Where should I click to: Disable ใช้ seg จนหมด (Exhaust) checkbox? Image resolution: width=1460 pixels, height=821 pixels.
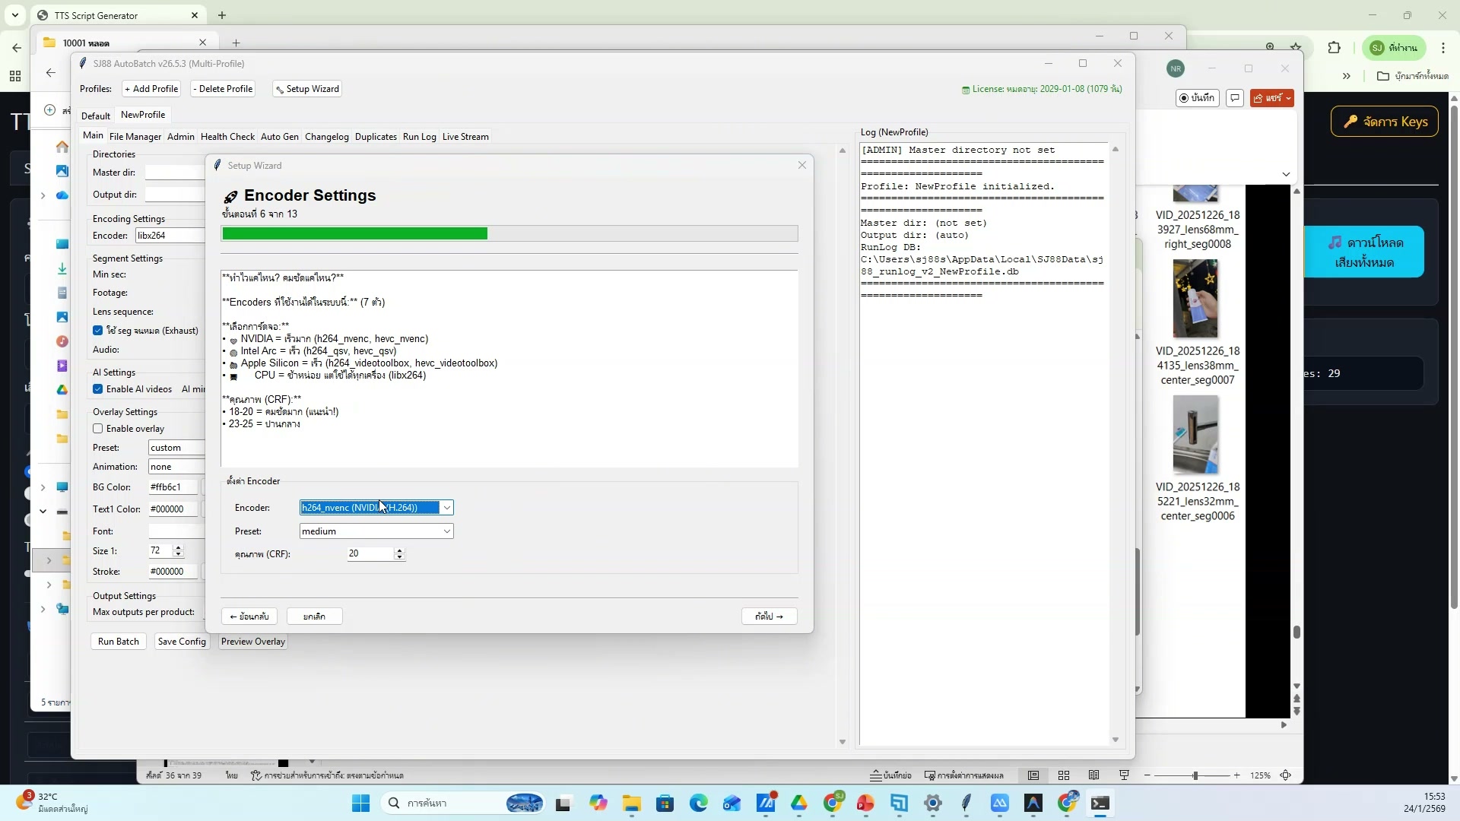point(98,330)
